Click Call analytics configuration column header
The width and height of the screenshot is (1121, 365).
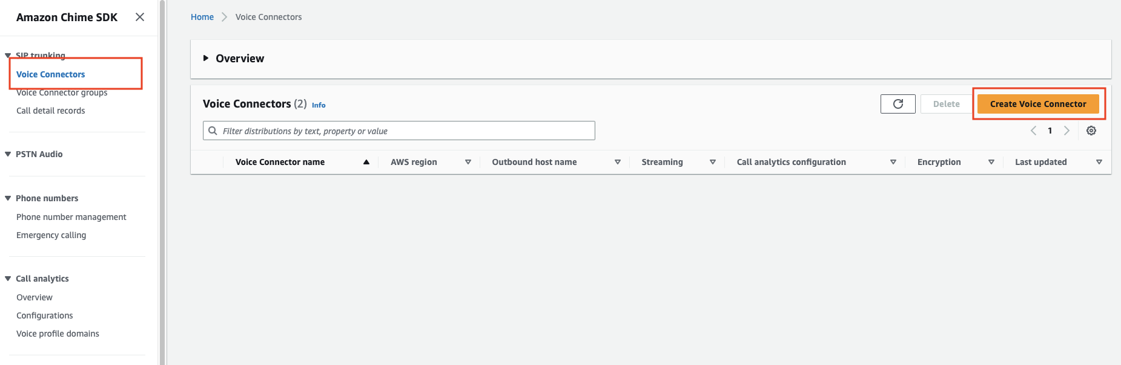click(x=791, y=162)
